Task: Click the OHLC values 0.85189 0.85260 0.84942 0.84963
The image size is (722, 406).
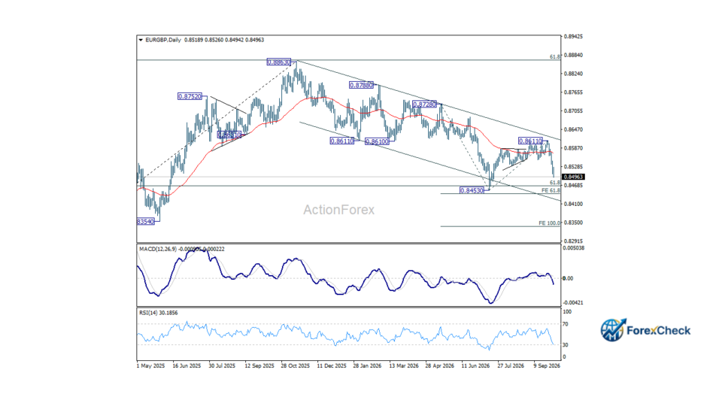Action: tap(224, 40)
